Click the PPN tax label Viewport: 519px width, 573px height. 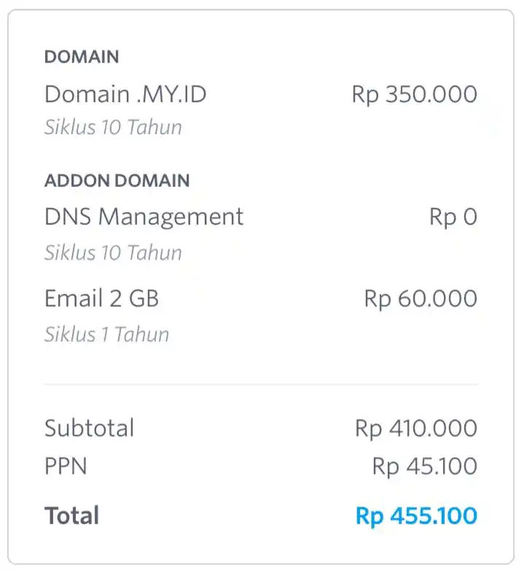pyautogui.click(x=66, y=467)
